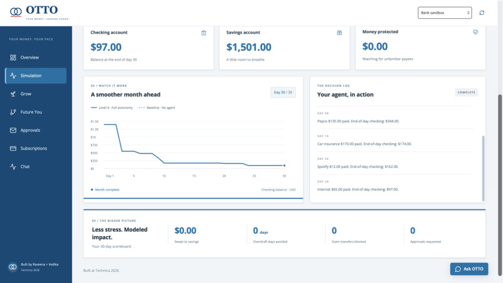The height and width of the screenshot is (283, 503).
Task: Click the savings icon on Savings account card
Action: tap(339, 32)
